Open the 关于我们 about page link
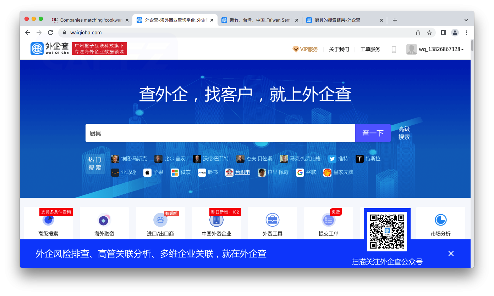Screen dimensions: 494x296 [339, 49]
